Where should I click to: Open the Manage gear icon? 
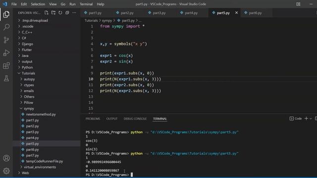6,171
